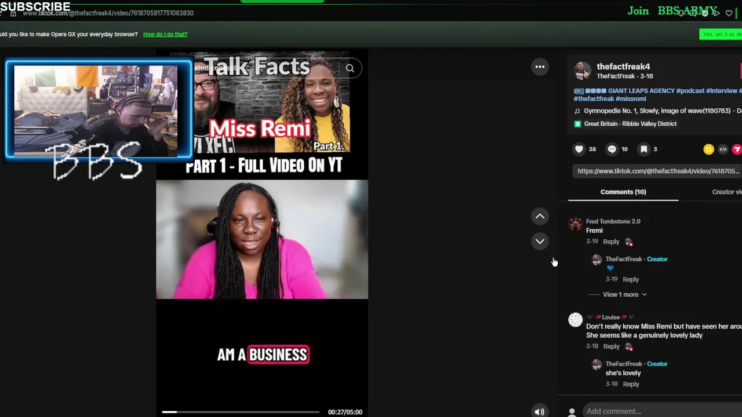Open thefactfreak4 profile avatar
This screenshot has width=742, height=417.
coord(583,71)
